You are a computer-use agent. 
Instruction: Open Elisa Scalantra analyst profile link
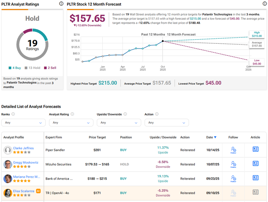24,191
